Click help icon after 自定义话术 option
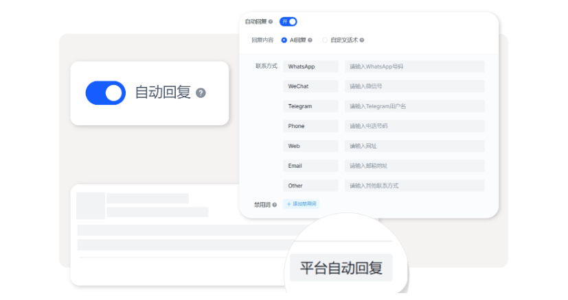568x300 pixels. point(362,40)
